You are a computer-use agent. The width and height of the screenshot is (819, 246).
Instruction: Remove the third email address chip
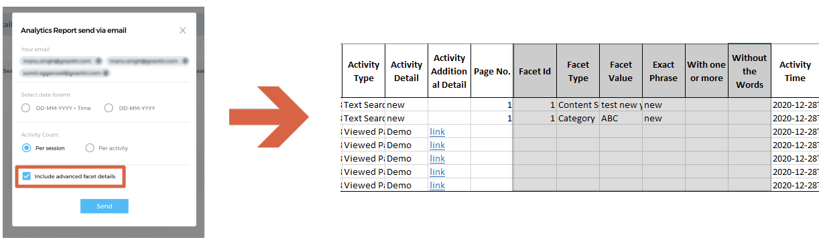(105, 73)
